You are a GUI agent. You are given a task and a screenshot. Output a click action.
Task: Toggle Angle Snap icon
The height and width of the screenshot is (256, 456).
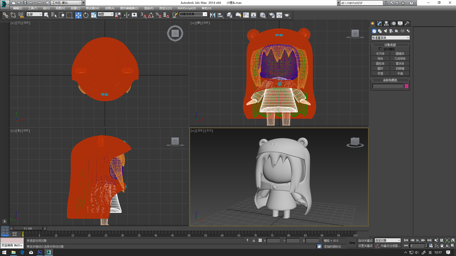click(x=151, y=15)
